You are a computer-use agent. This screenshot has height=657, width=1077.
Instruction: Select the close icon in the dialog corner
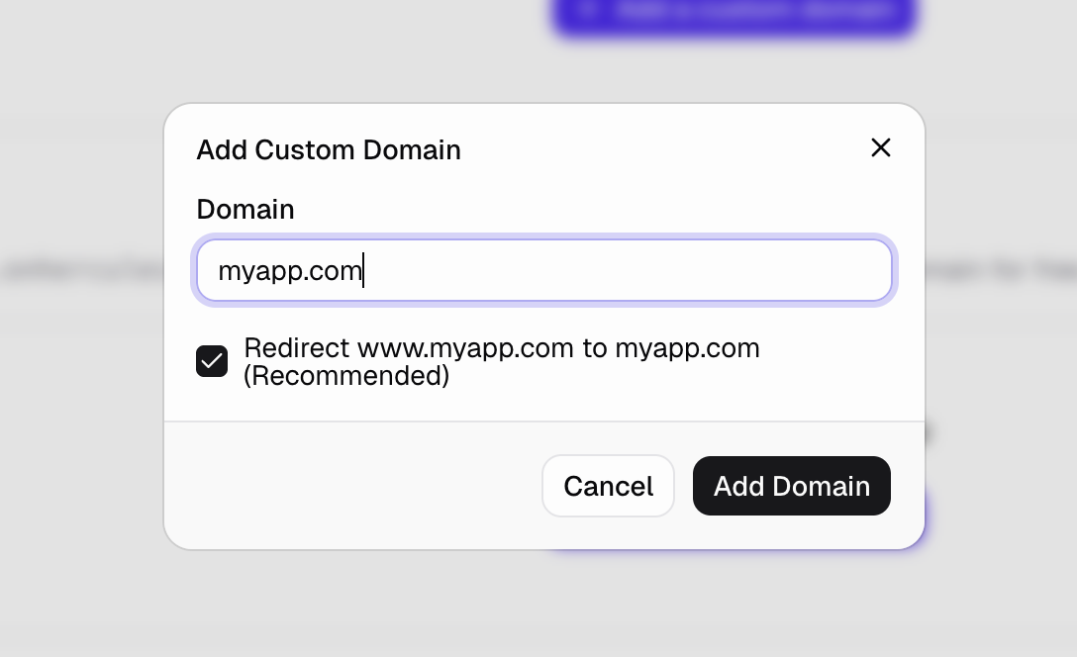coord(880,147)
